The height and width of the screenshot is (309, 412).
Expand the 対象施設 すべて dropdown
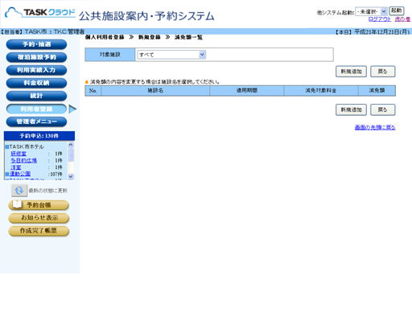tap(171, 55)
